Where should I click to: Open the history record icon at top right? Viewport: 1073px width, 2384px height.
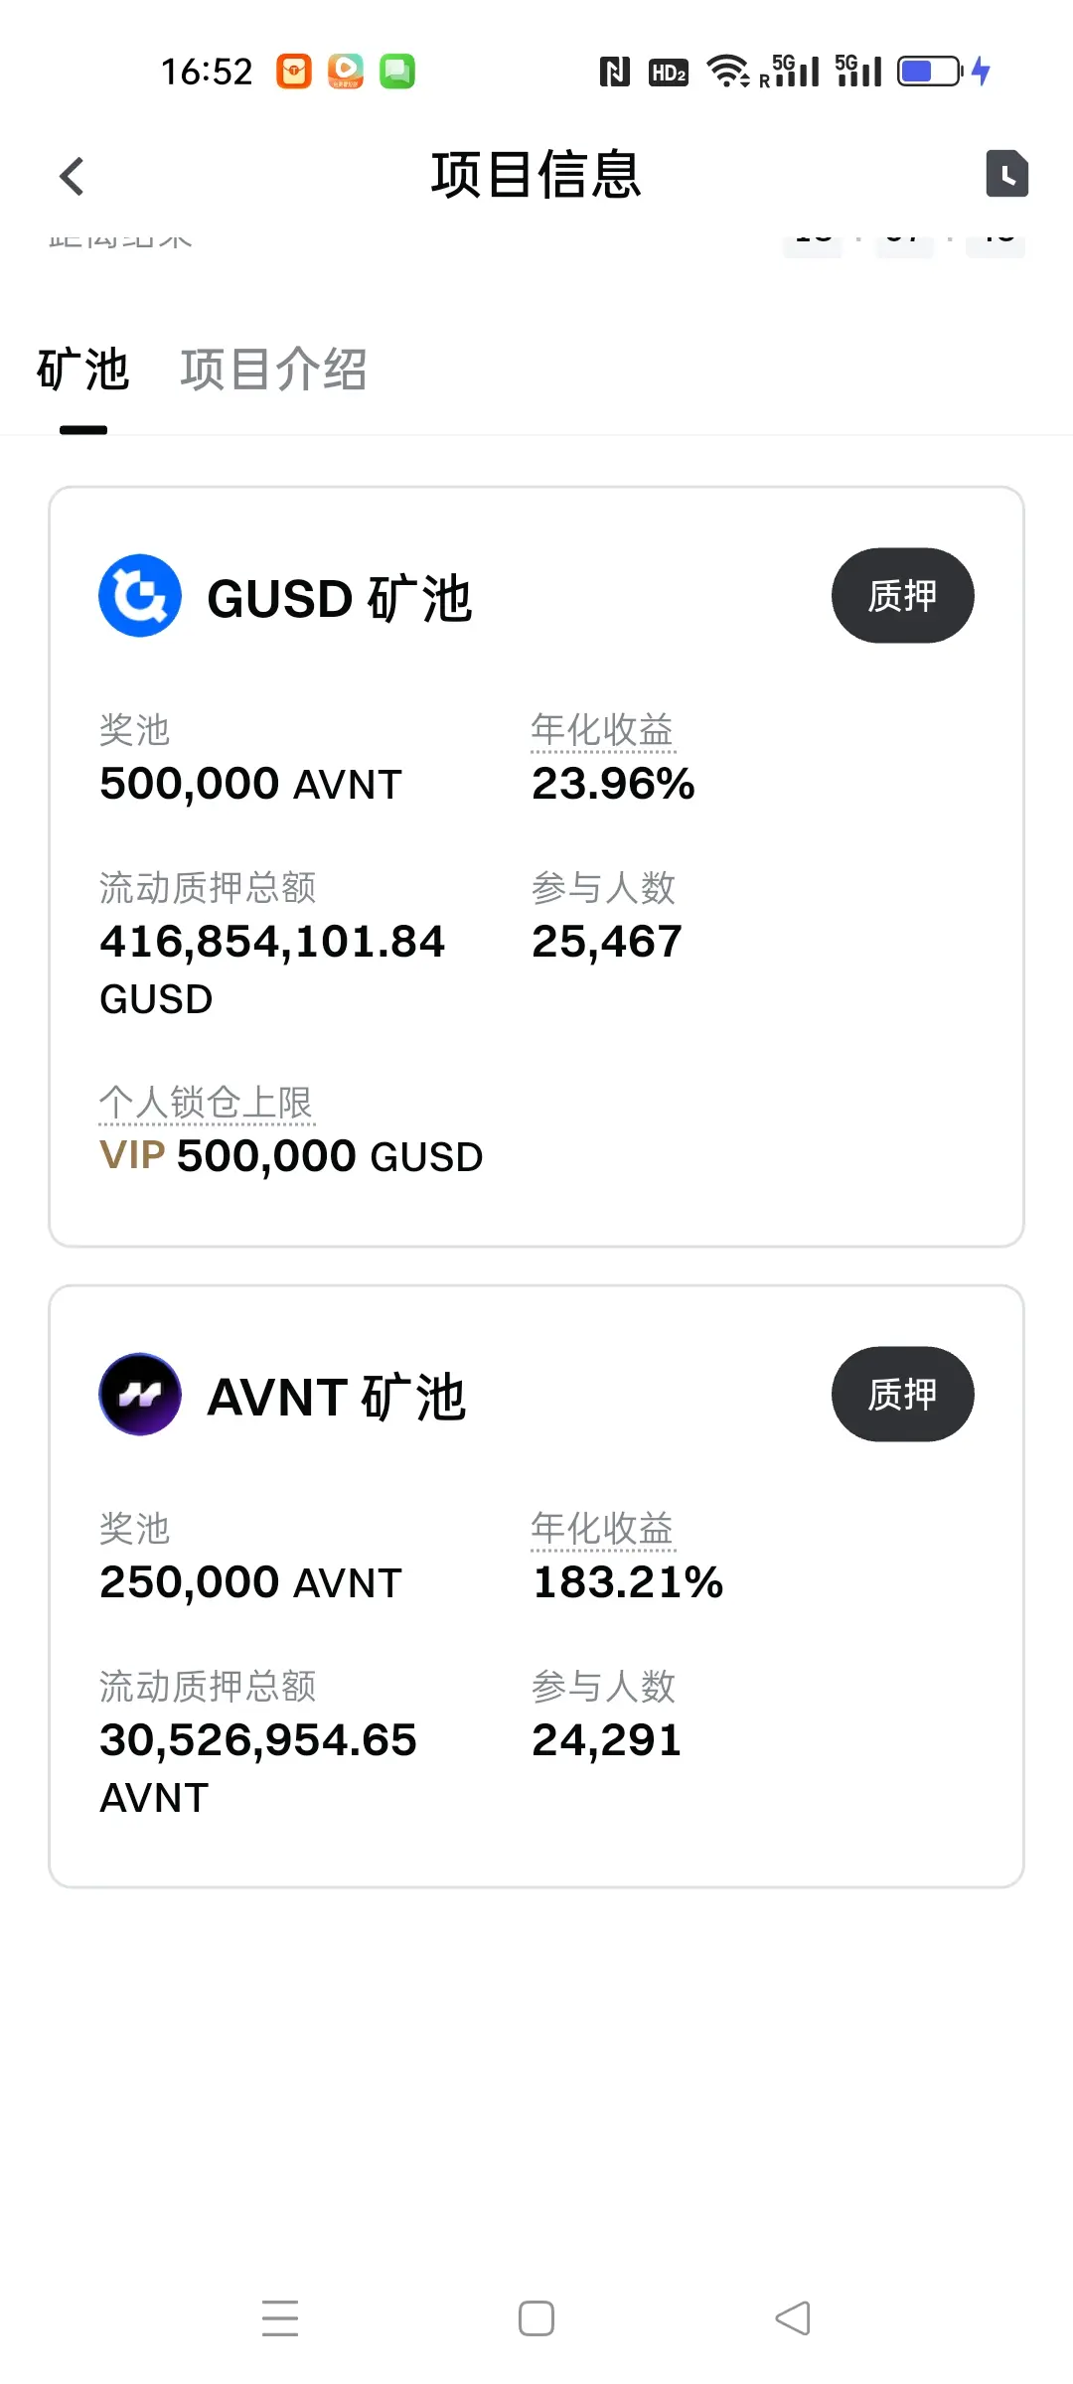pyautogui.click(x=1006, y=175)
